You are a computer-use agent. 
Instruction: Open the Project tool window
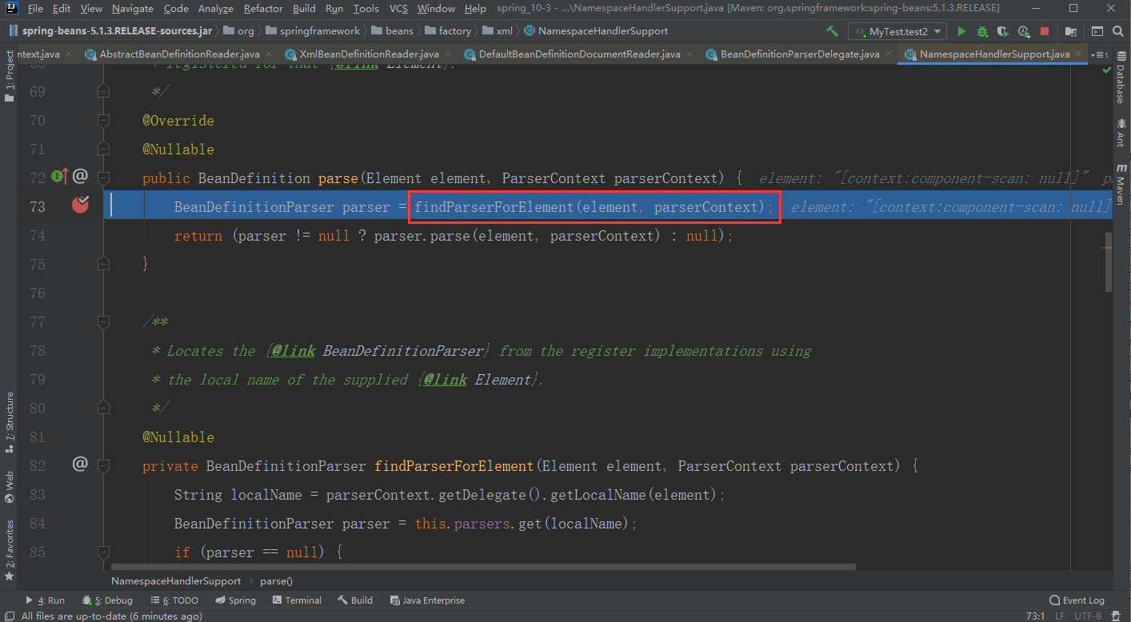click(10, 77)
